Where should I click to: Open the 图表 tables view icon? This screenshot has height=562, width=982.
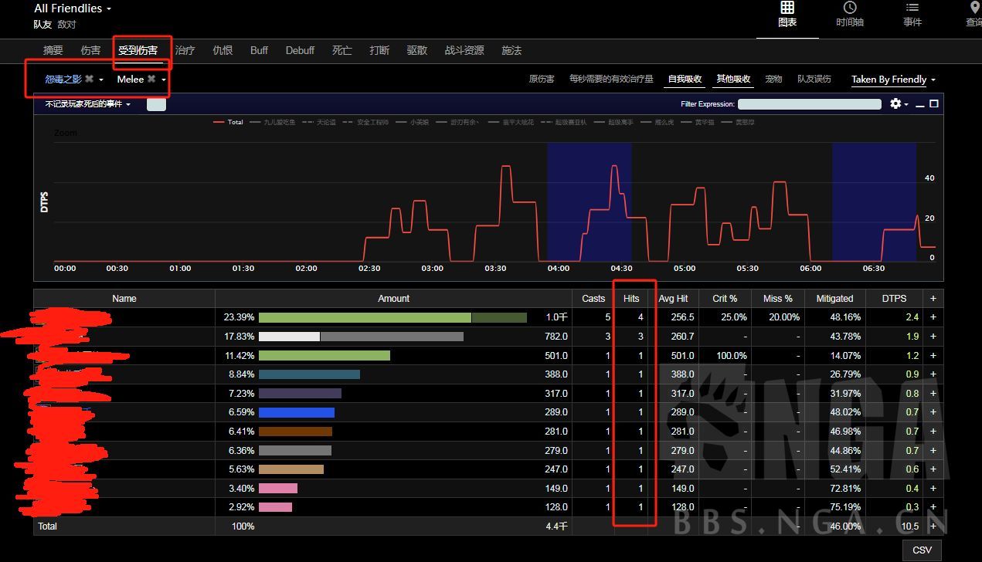point(787,14)
